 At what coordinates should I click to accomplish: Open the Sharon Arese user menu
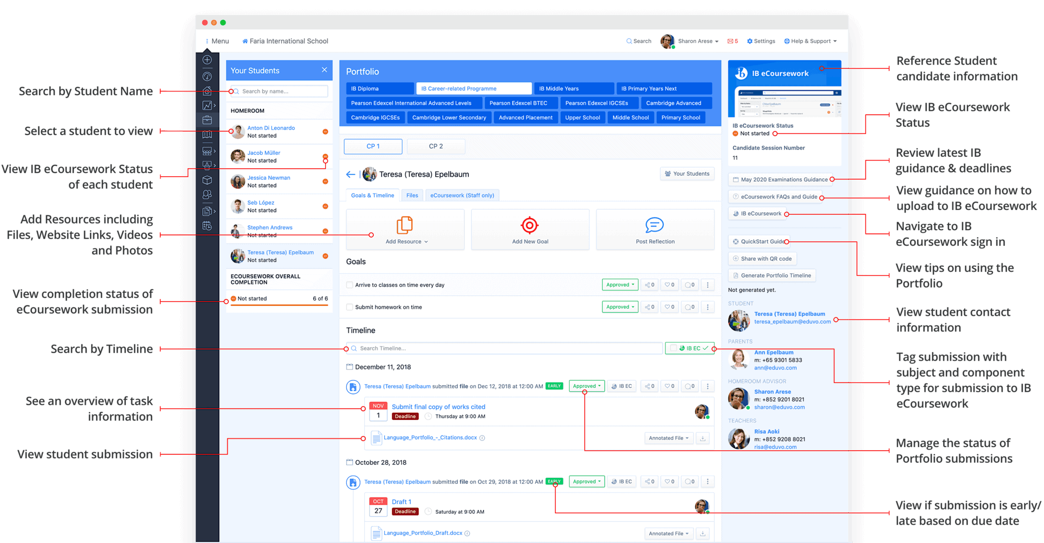(690, 41)
